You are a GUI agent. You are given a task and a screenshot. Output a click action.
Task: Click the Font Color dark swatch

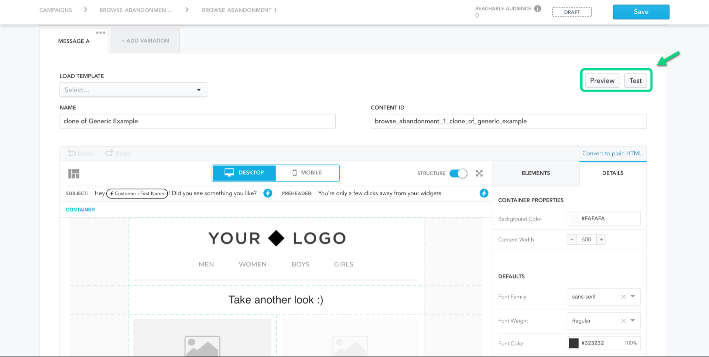(x=573, y=343)
